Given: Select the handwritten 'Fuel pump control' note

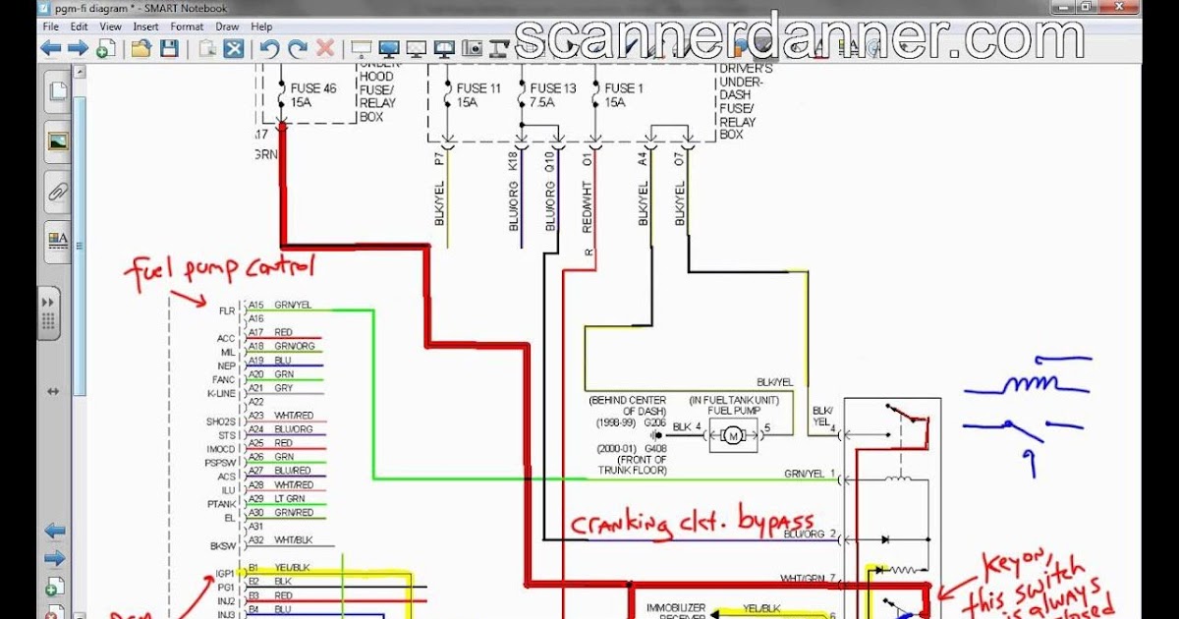Looking at the screenshot, I should click(x=218, y=267).
